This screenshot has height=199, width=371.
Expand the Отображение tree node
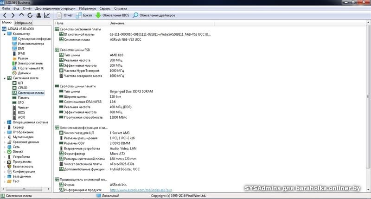(x=4, y=132)
